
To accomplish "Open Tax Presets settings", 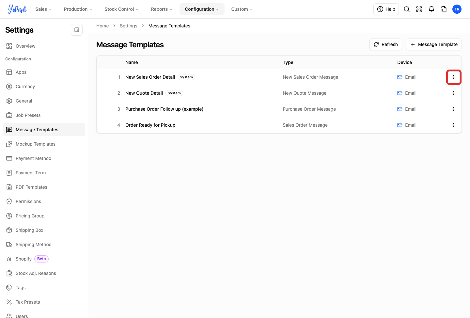I will [x=44, y=302].
